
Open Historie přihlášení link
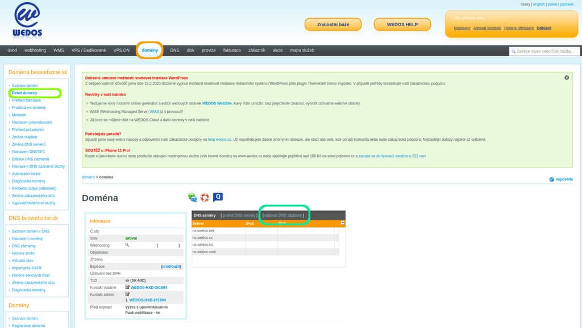(518, 28)
